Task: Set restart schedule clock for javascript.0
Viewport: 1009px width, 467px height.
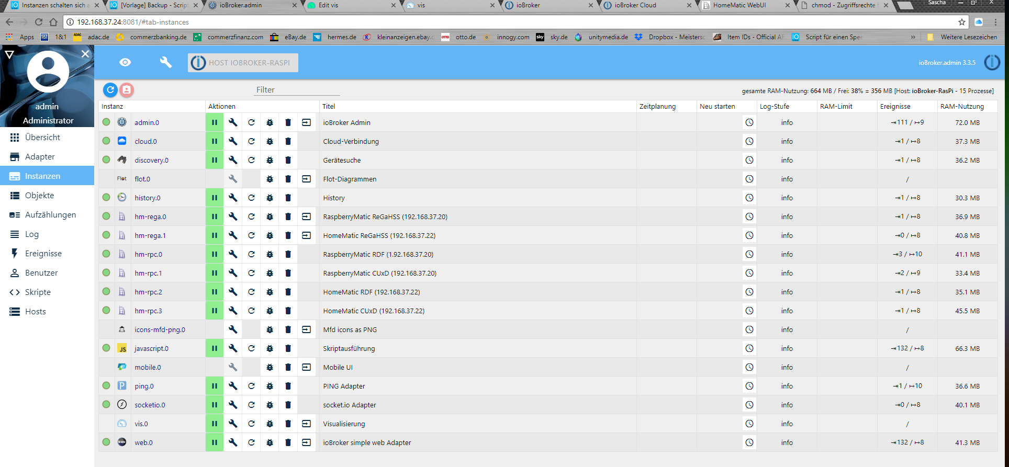Action: pos(749,348)
